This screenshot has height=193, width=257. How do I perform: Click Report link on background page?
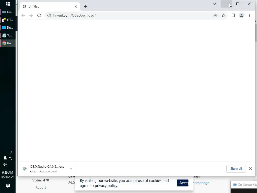click(x=41, y=187)
